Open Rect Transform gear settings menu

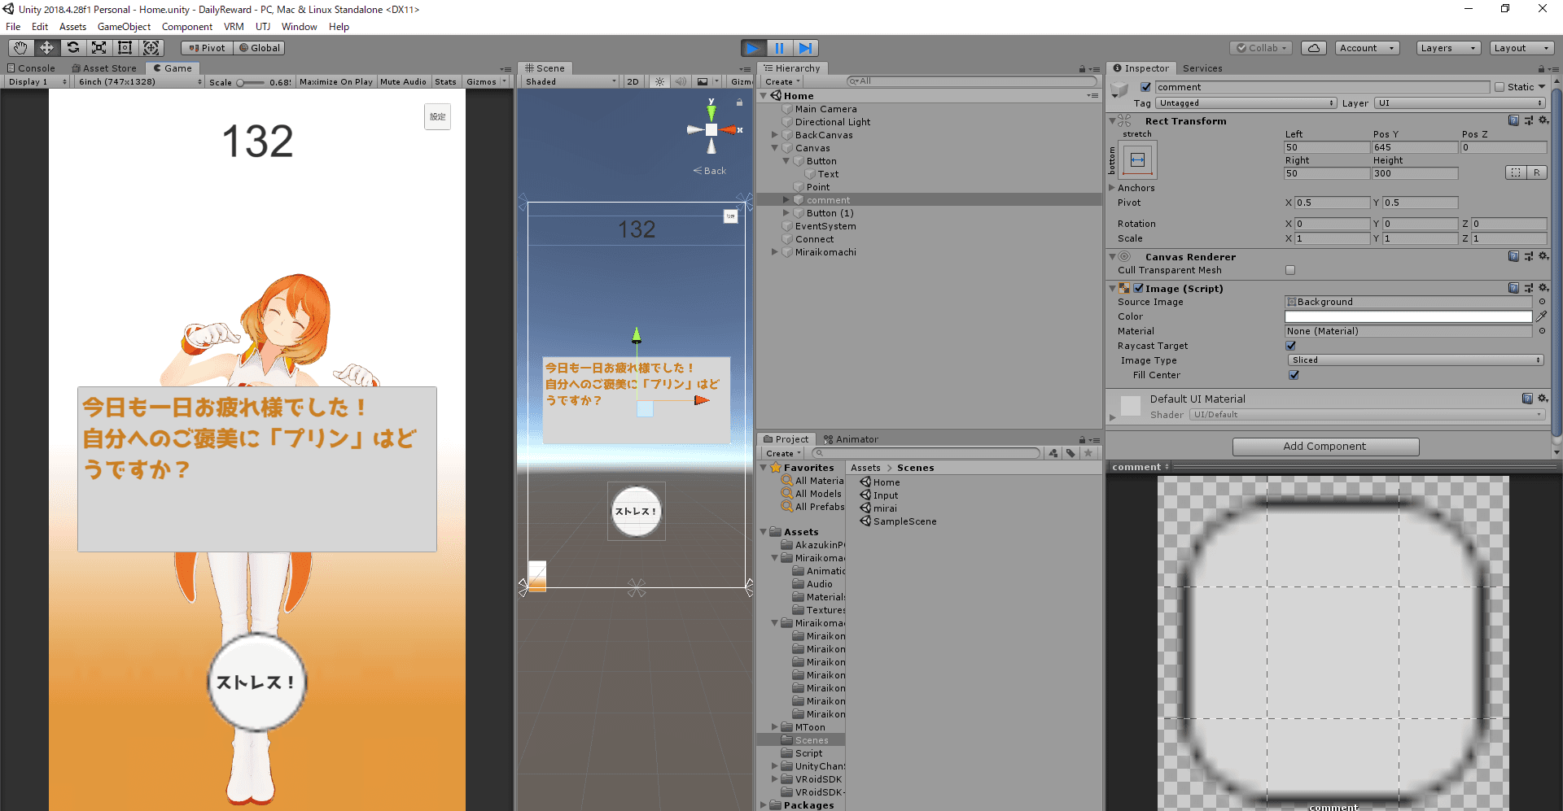pos(1543,120)
